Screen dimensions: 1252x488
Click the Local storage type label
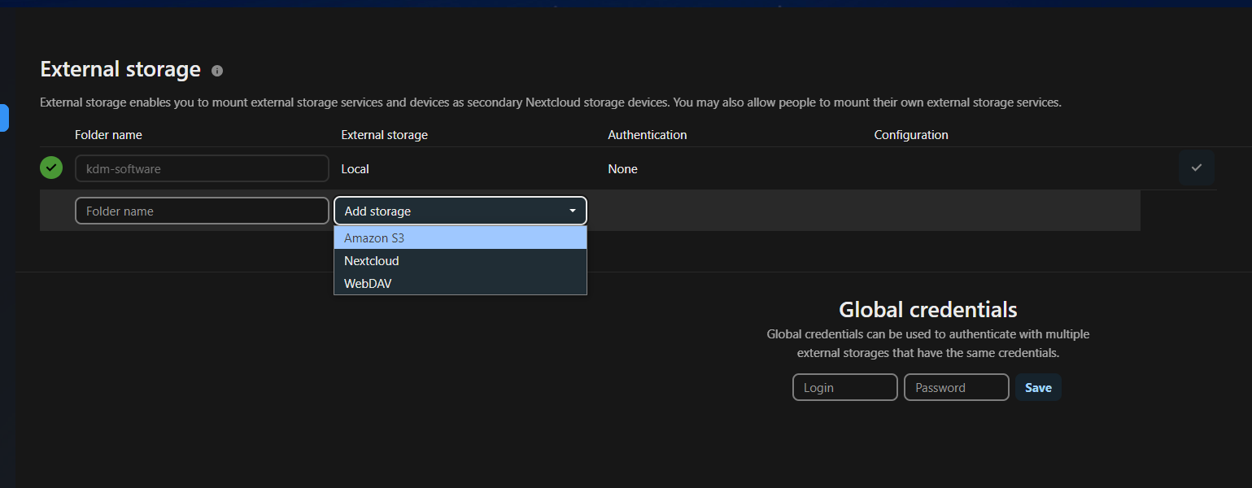[x=355, y=169]
